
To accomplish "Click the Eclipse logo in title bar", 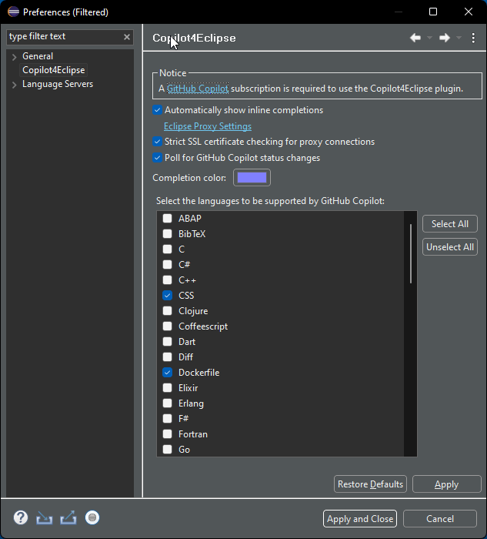I will click(x=13, y=12).
